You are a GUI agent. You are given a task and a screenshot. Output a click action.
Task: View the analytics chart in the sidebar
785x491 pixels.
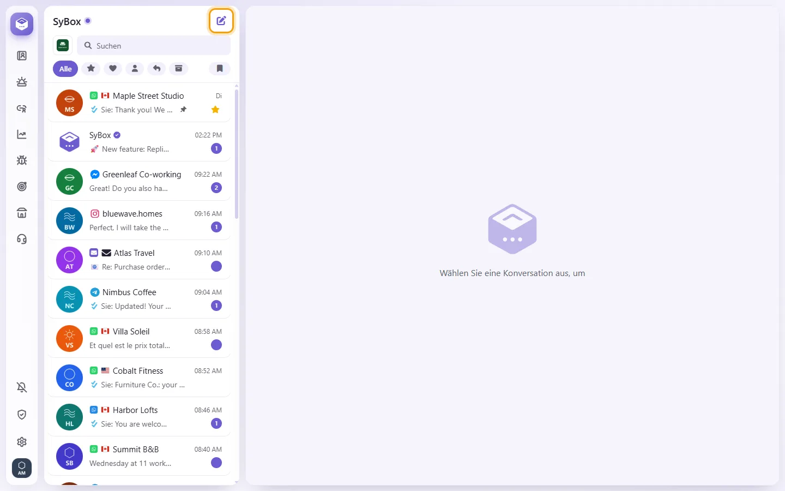click(x=22, y=134)
